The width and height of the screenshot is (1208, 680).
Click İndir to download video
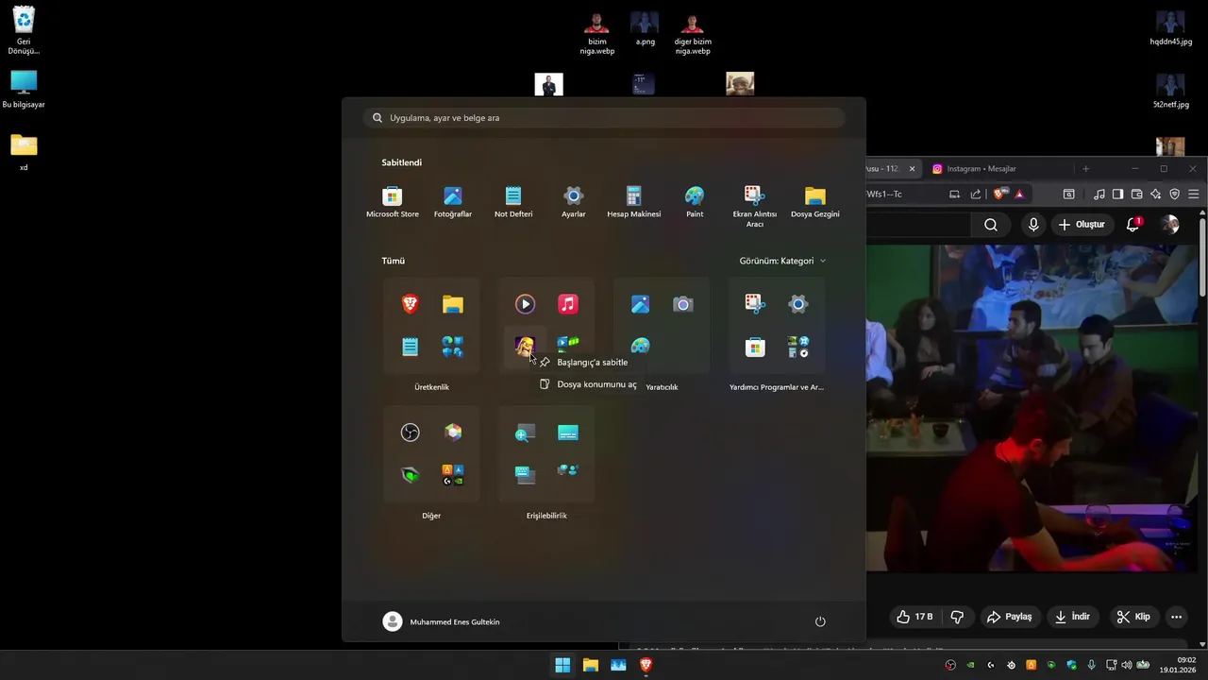coord(1072,617)
